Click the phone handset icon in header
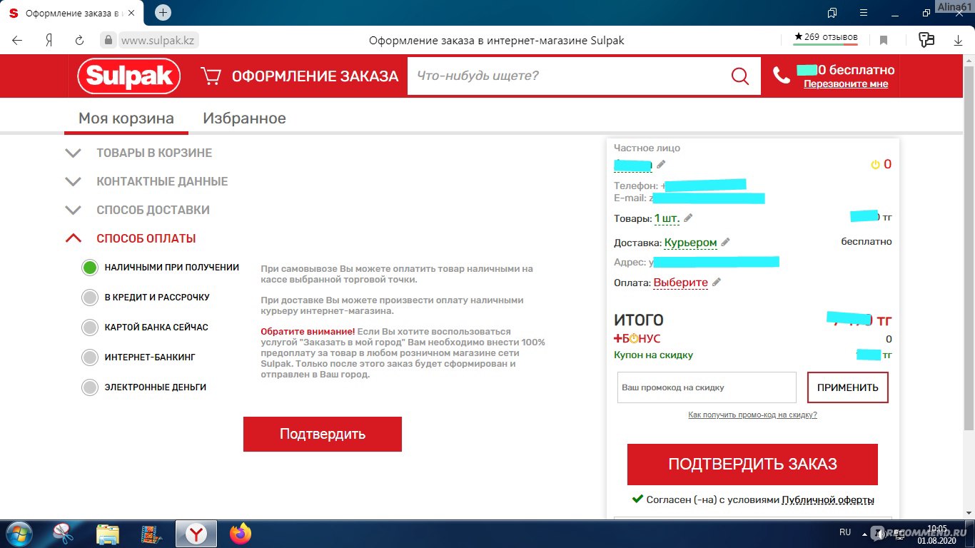975x548 pixels. point(782,75)
